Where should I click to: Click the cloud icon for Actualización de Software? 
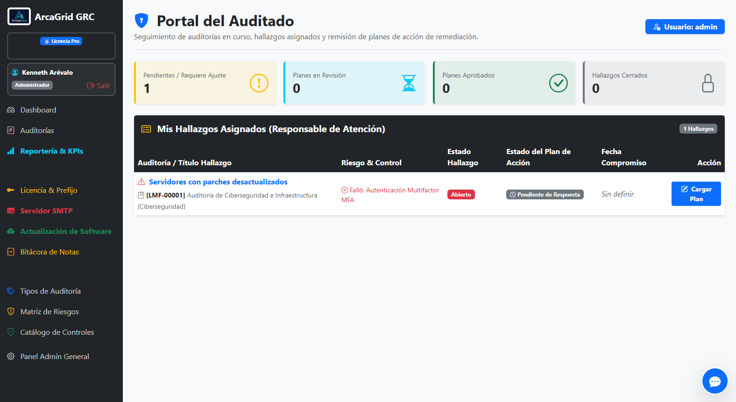click(11, 231)
